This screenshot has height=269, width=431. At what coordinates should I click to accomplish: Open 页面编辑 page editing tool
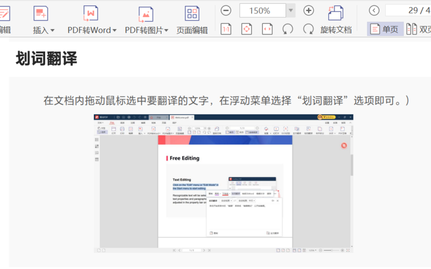click(192, 13)
